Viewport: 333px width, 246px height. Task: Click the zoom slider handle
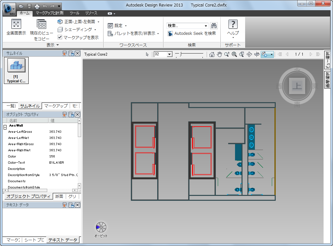pyautogui.click(x=181, y=54)
